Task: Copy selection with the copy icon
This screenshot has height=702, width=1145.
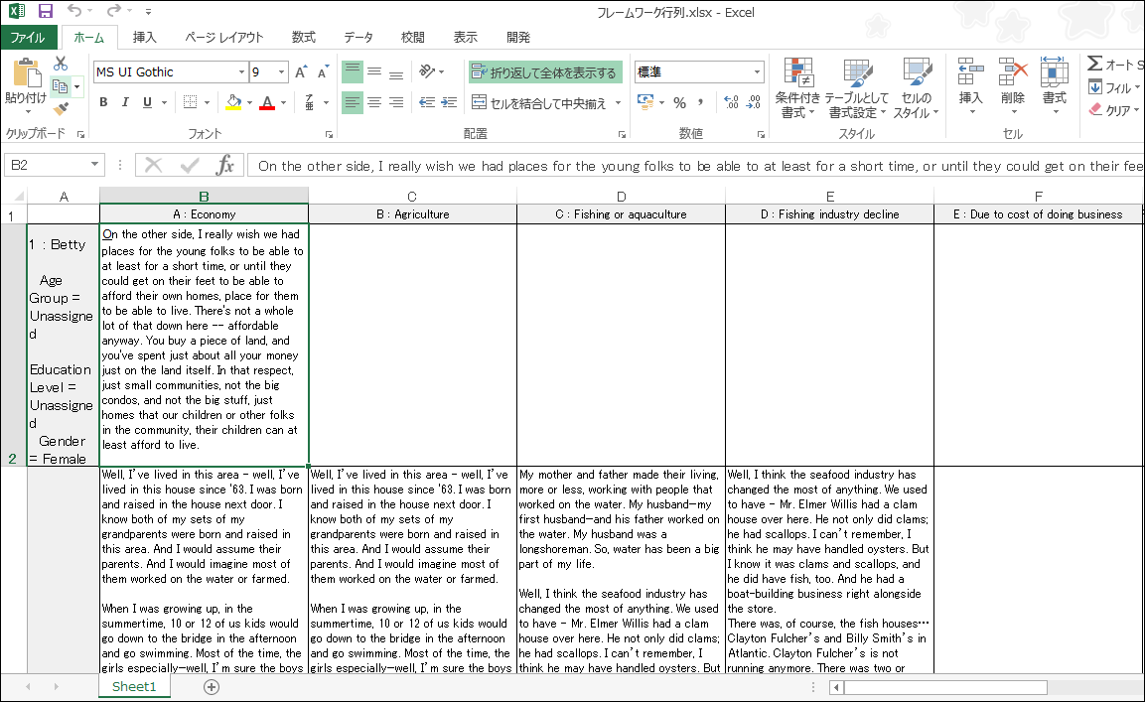Action: click(x=61, y=87)
